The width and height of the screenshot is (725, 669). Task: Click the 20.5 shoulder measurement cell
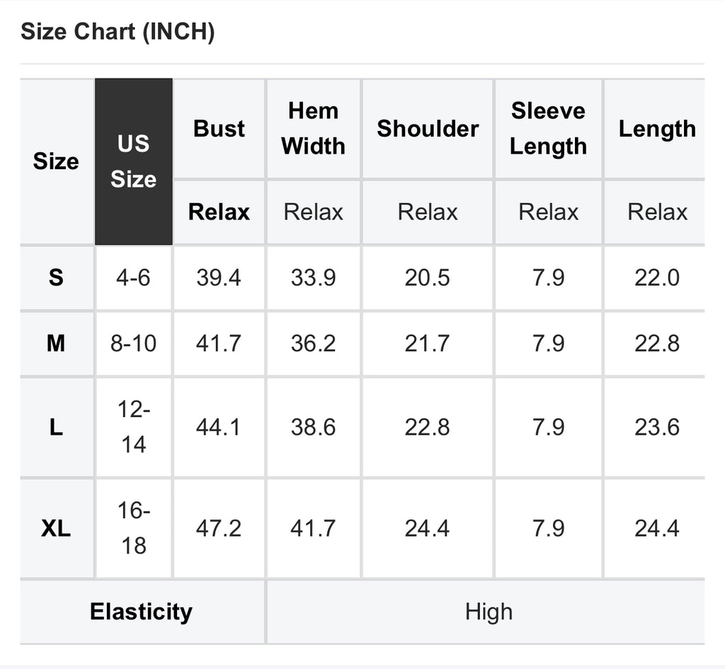pos(427,278)
